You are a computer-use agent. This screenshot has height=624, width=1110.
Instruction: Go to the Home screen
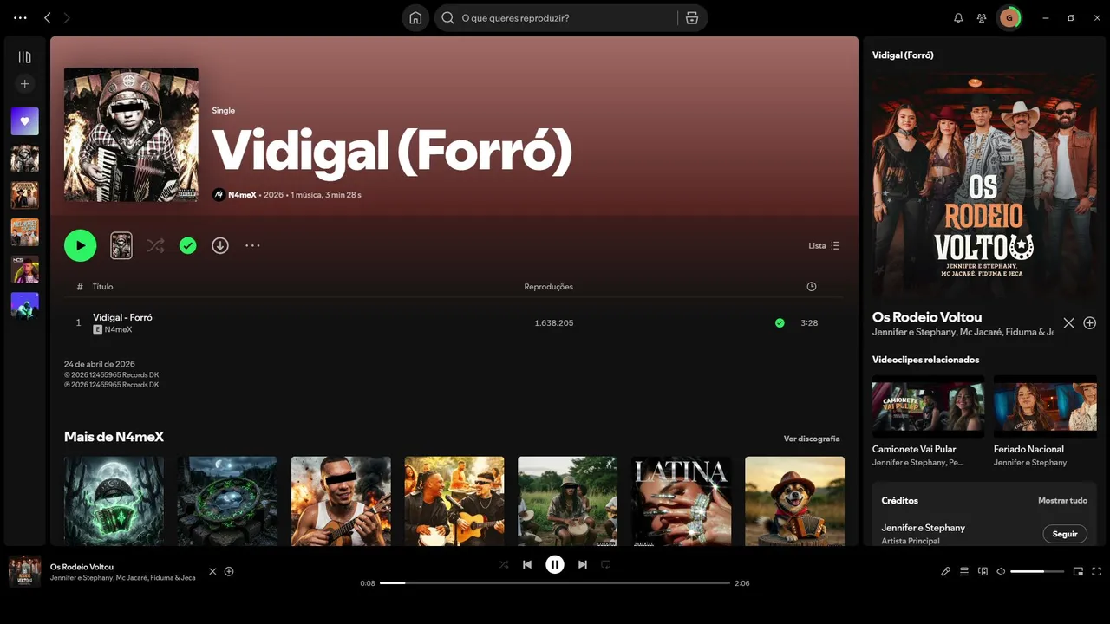[415, 18]
